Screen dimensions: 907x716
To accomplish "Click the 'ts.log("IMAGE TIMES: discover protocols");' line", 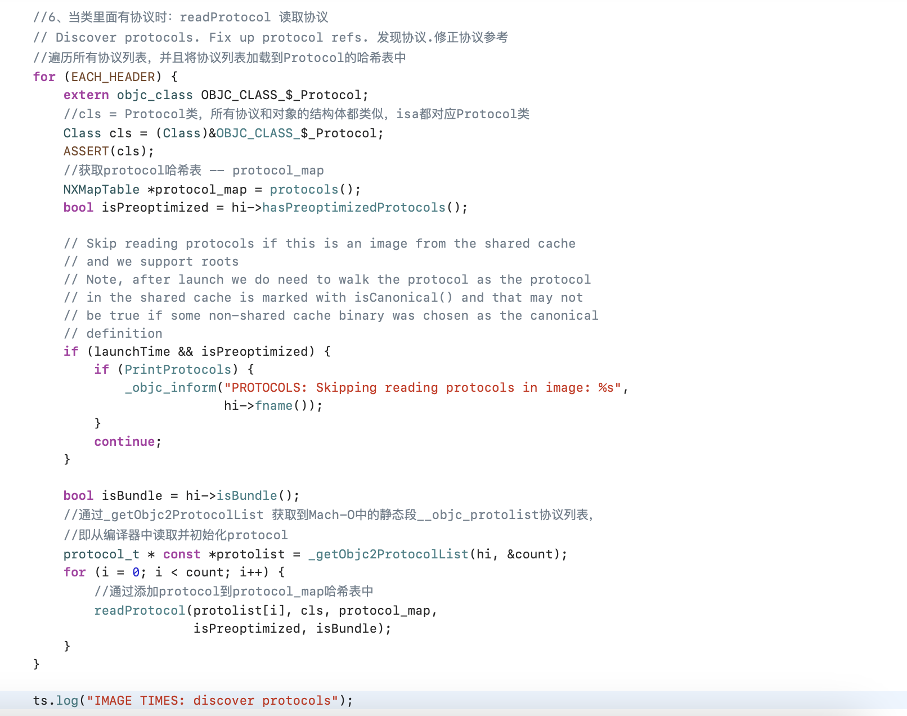I will (193, 700).
